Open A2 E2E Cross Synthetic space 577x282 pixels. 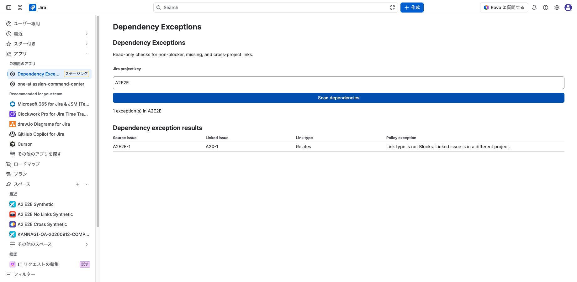tap(50, 224)
